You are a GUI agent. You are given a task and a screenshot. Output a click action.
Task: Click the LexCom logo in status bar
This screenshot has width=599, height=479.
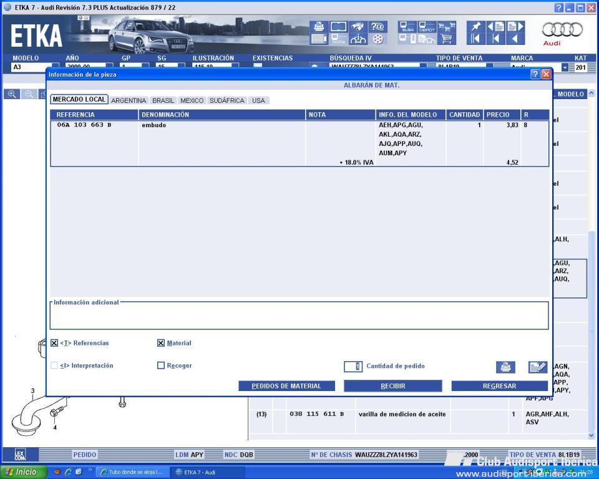[x=20, y=455]
